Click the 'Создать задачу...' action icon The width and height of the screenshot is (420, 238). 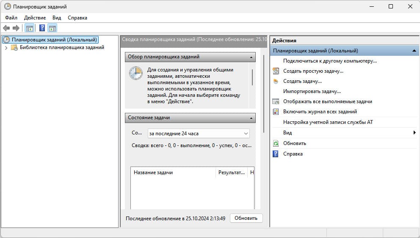276,81
